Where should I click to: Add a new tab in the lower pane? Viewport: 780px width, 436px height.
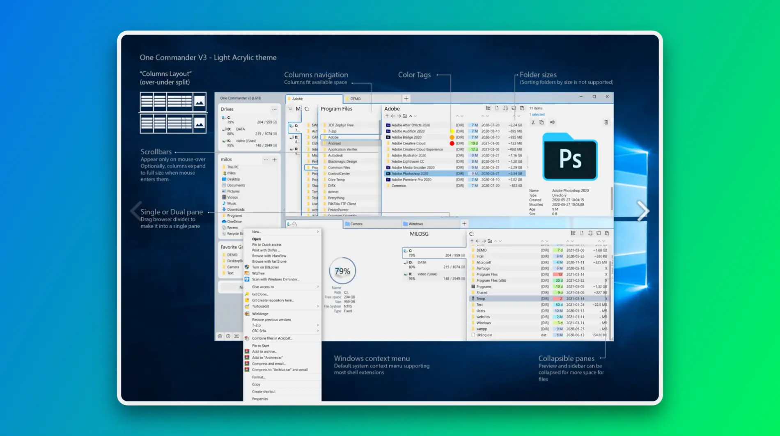click(x=464, y=224)
